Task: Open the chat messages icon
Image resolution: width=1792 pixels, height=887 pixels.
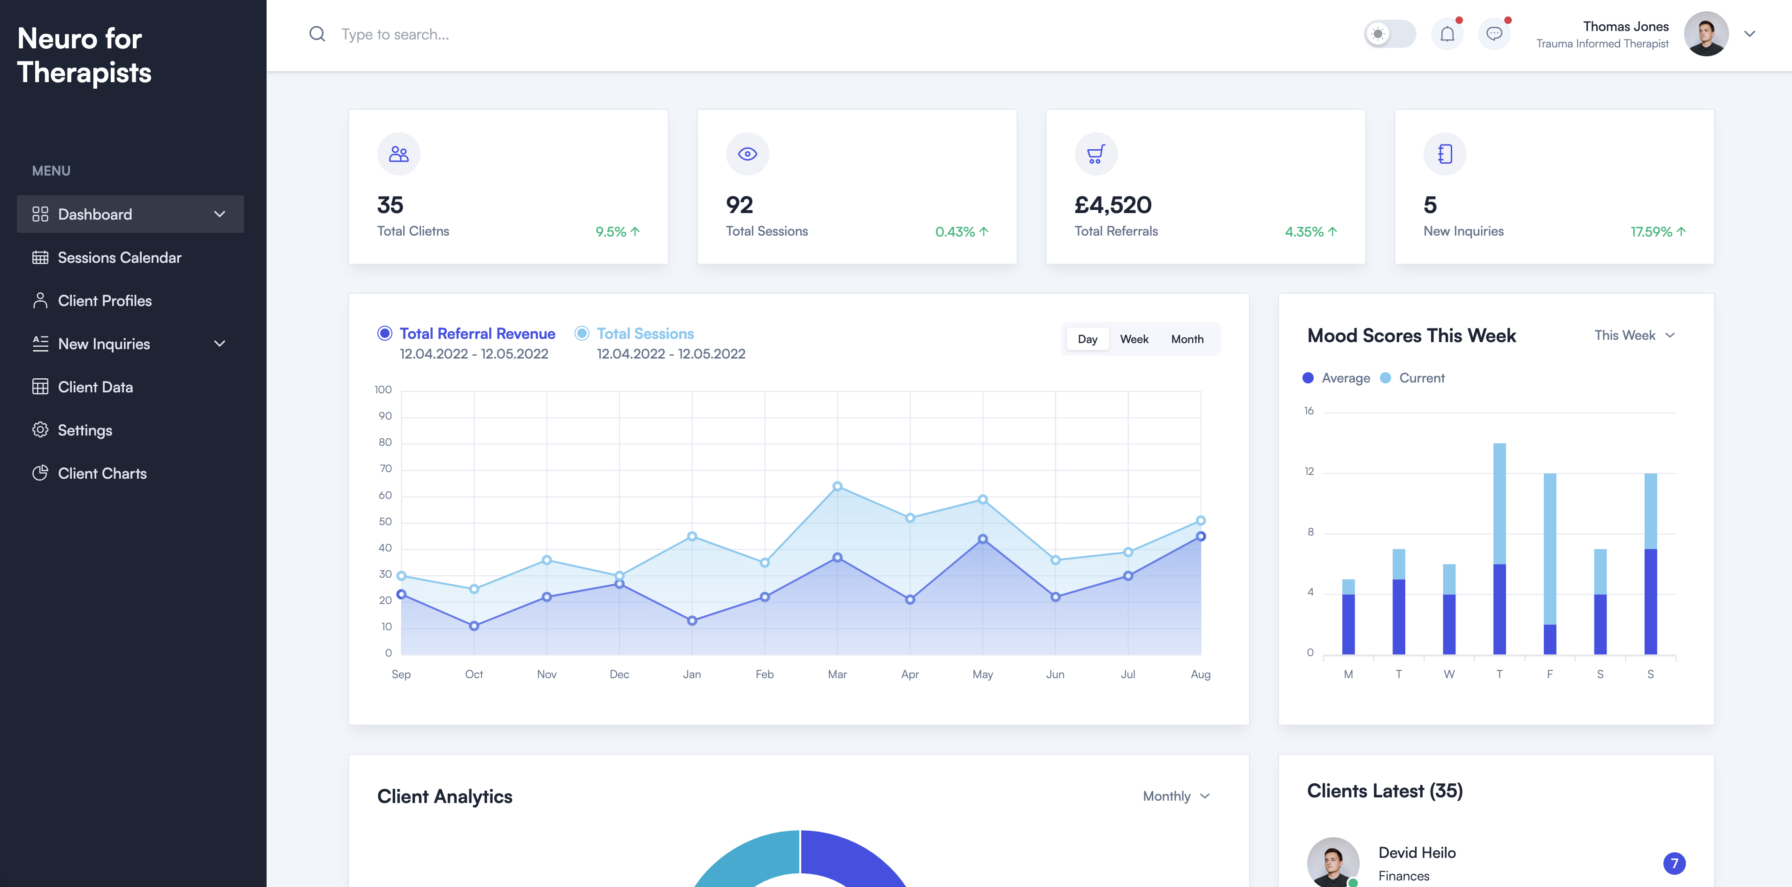Action: click(x=1493, y=34)
